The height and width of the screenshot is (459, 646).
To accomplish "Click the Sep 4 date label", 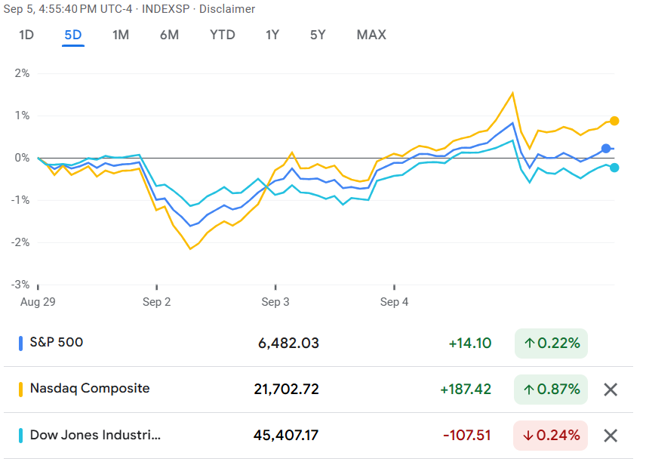I will pos(394,302).
